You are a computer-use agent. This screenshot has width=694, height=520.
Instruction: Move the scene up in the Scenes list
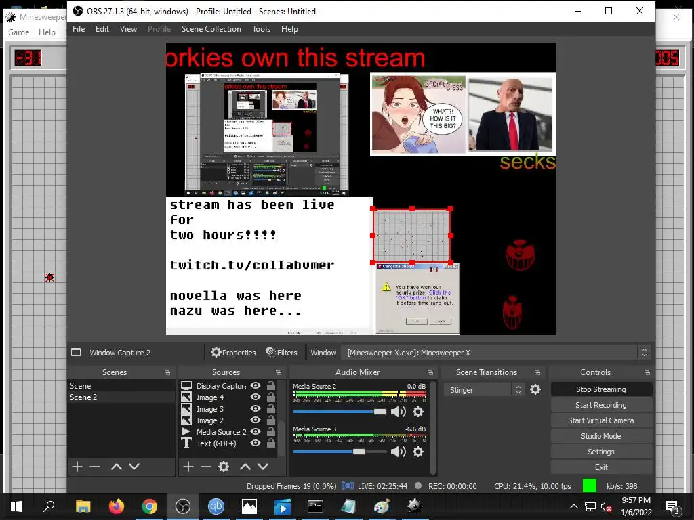(x=117, y=467)
